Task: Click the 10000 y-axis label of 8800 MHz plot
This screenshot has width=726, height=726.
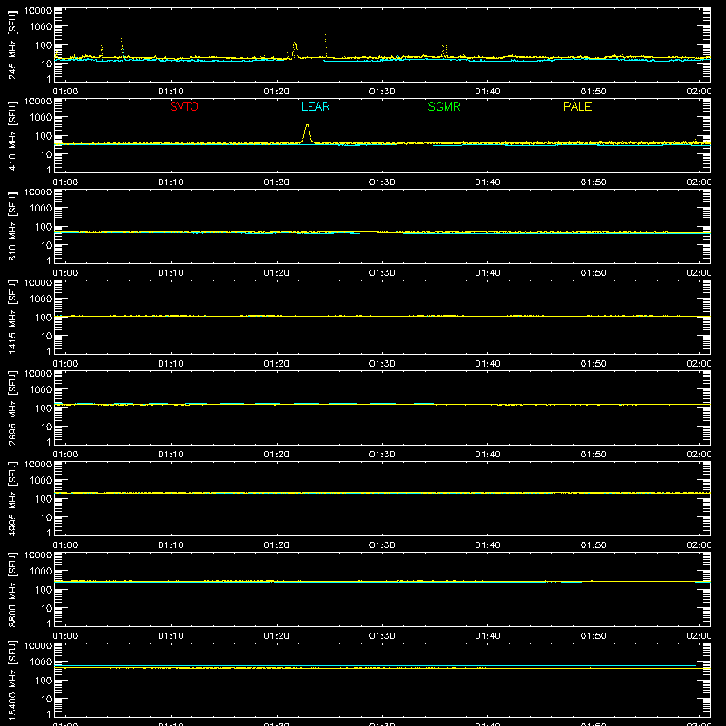Action: tap(38, 555)
